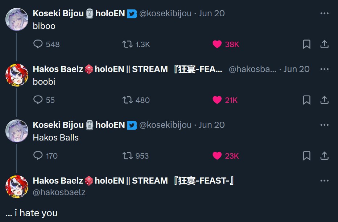Image resolution: width=338 pixels, height=222 pixels.
Task: Share the "boobi" tweet
Action: coord(324,100)
